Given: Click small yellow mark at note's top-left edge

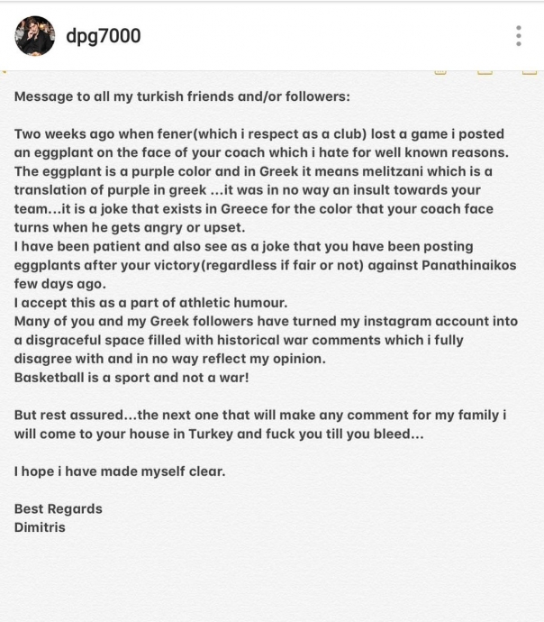Looking at the screenshot, I should click(x=4, y=72).
